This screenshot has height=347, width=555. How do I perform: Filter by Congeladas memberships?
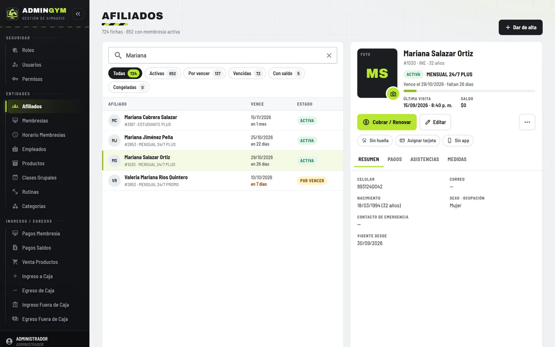[129, 87]
